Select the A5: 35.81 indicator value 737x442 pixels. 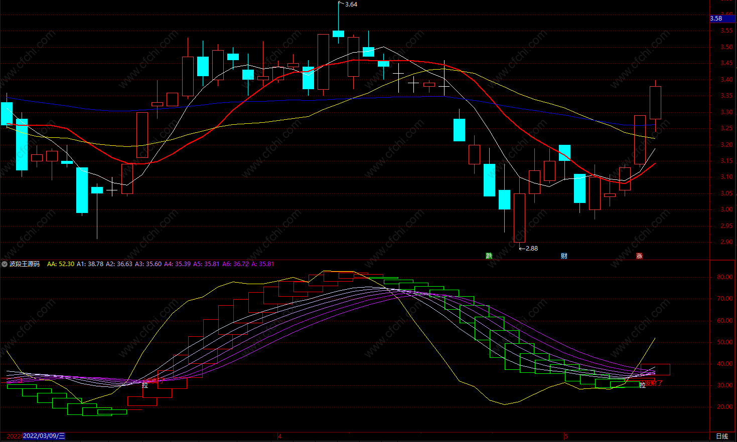(x=206, y=264)
